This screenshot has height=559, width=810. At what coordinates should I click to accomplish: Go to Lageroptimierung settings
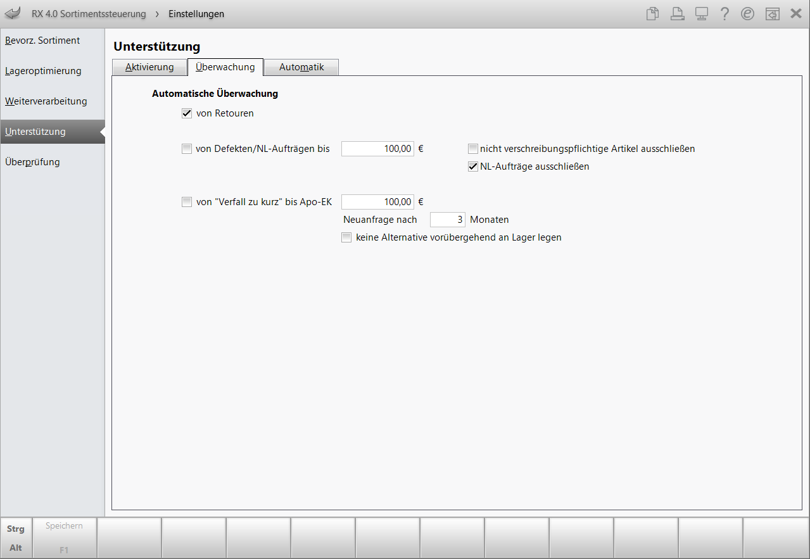pos(53,71)
